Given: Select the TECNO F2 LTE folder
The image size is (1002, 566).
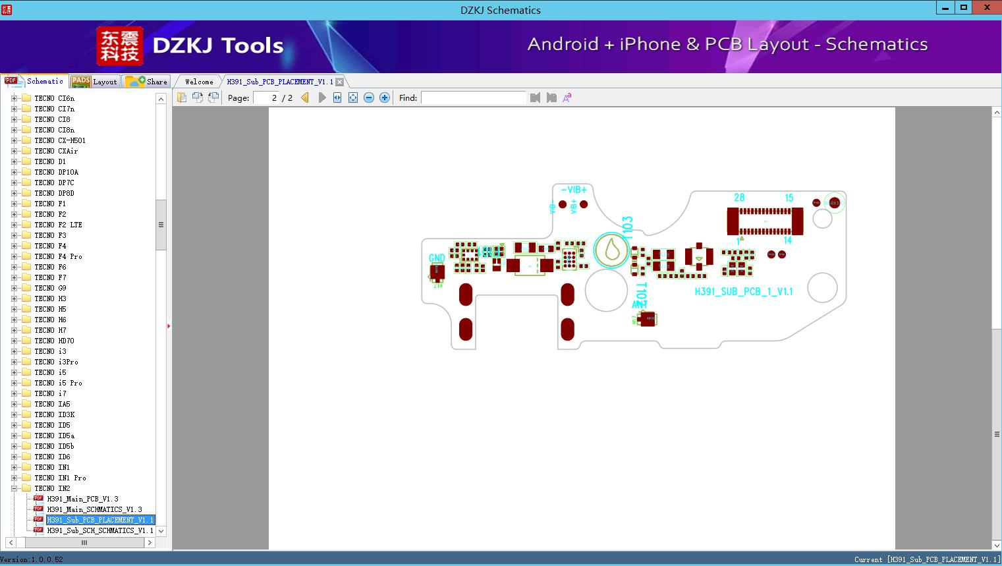Looking at the screenshot, I should [58, 225].
